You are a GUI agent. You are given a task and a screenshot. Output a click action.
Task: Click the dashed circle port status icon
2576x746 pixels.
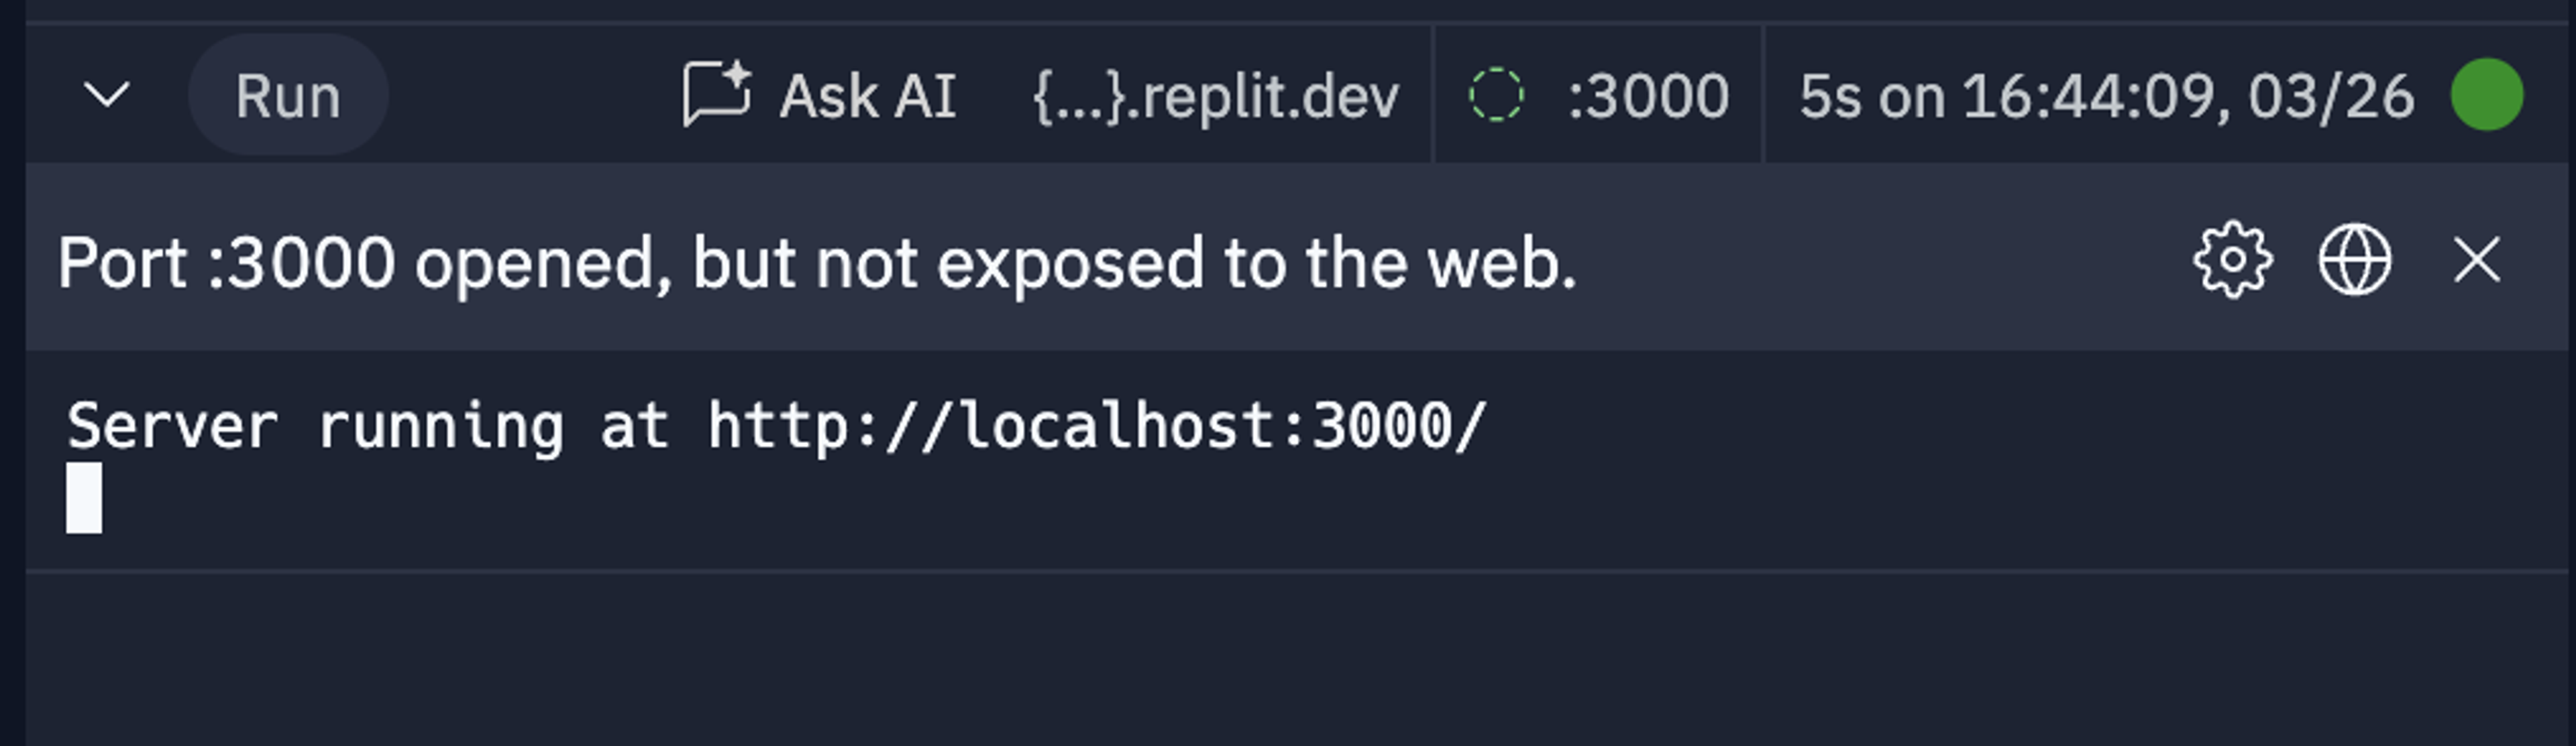pyautogui.click(x=1496, y=95)
